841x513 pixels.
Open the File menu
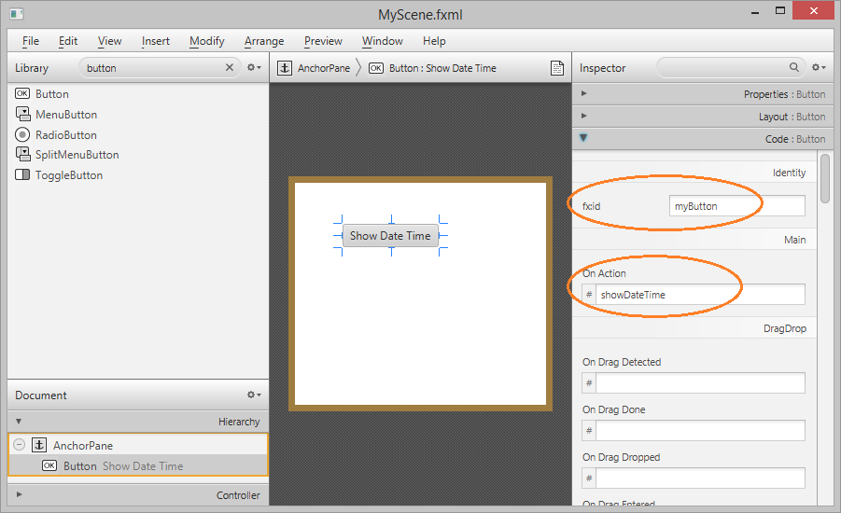point(31,41)
